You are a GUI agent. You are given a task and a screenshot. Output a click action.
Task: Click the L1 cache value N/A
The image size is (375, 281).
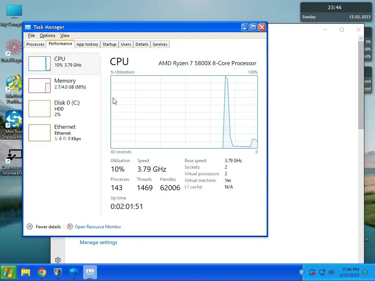[229, 187]
